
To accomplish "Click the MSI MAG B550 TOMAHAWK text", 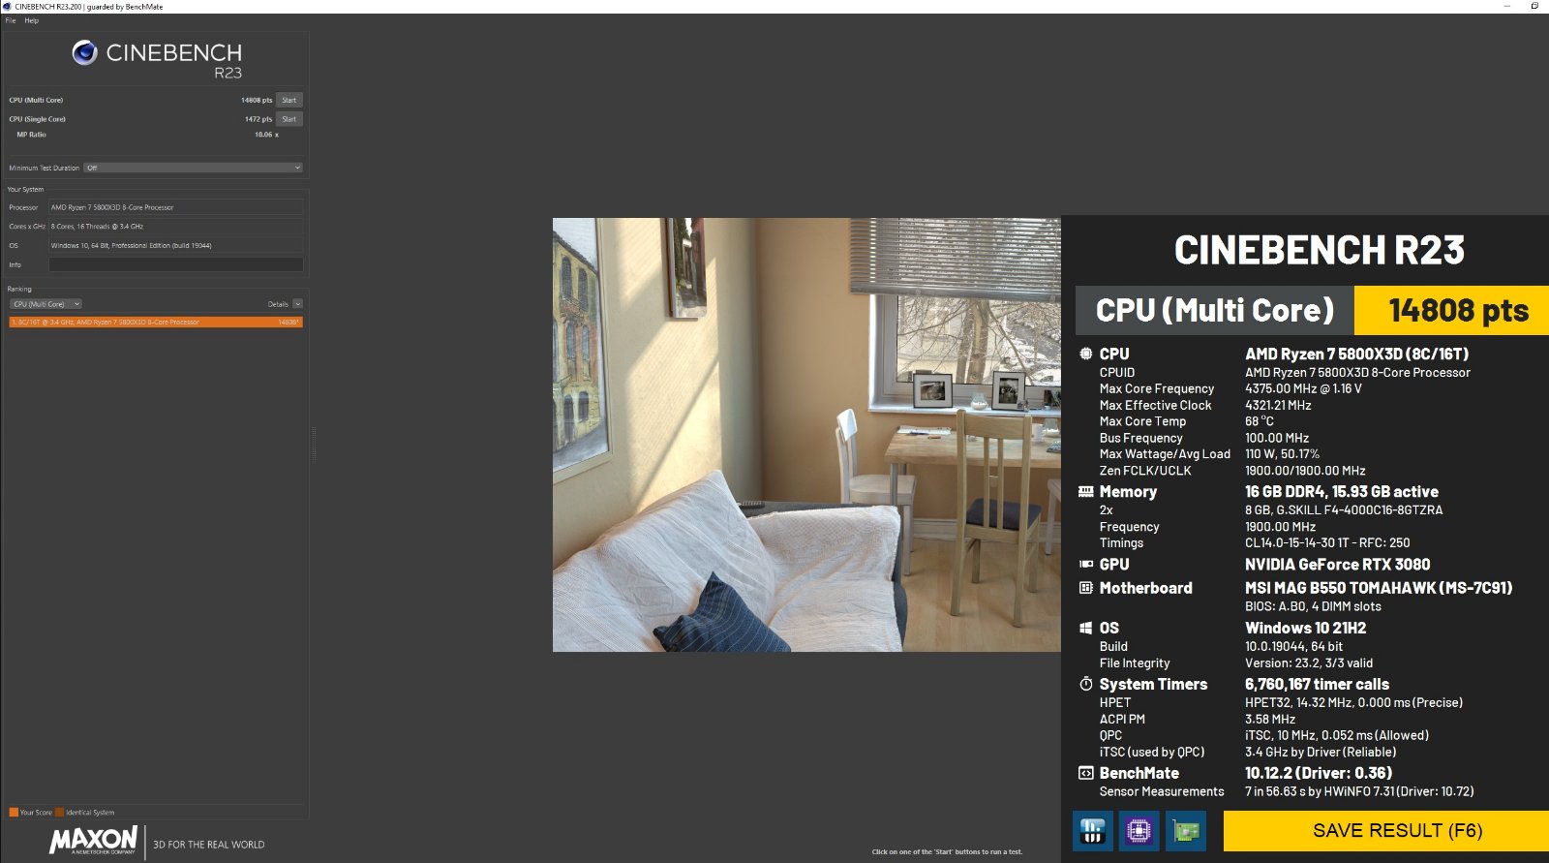I will [x=1379, y=588].
